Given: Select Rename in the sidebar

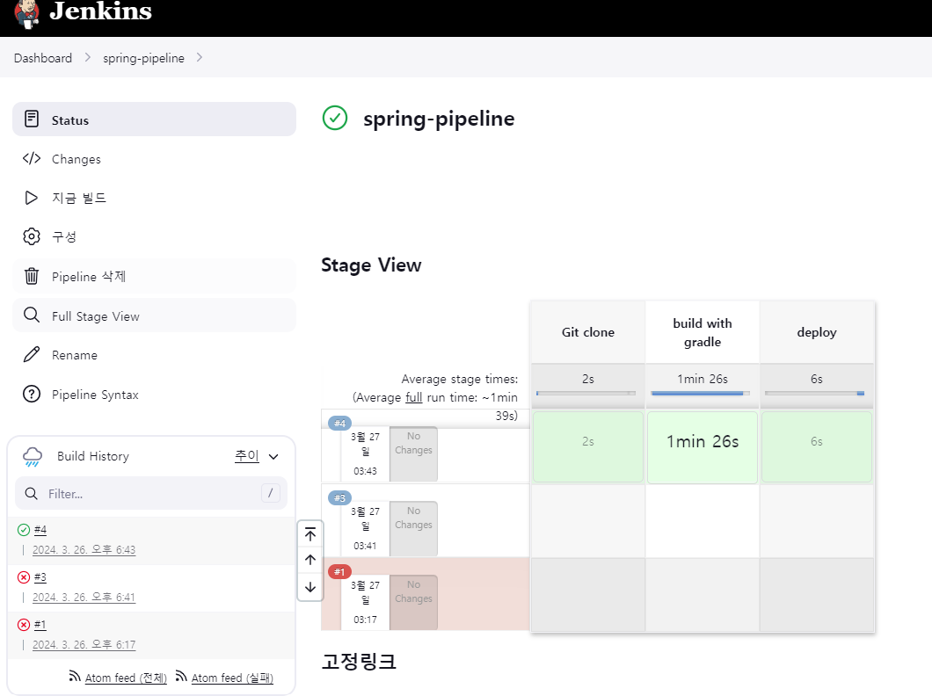Looking at the screenshot, I should [154, 355].
